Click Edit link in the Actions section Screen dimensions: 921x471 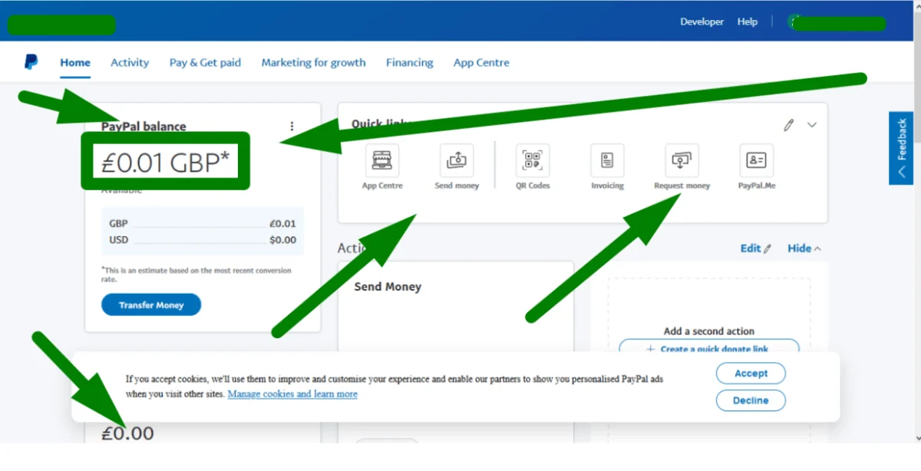[755, 248]
